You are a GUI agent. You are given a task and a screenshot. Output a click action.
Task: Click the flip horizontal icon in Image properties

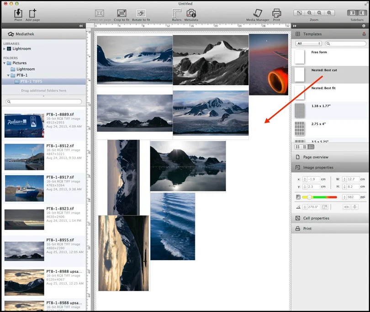point(346,207)
